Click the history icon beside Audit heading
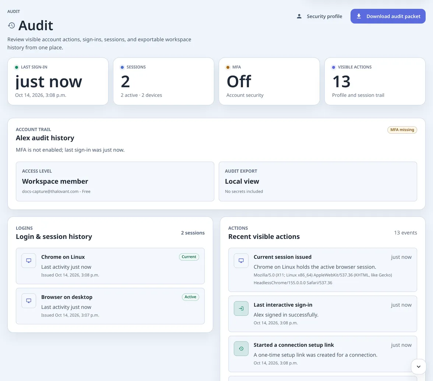The image size is (433, 381). (11, 26)
